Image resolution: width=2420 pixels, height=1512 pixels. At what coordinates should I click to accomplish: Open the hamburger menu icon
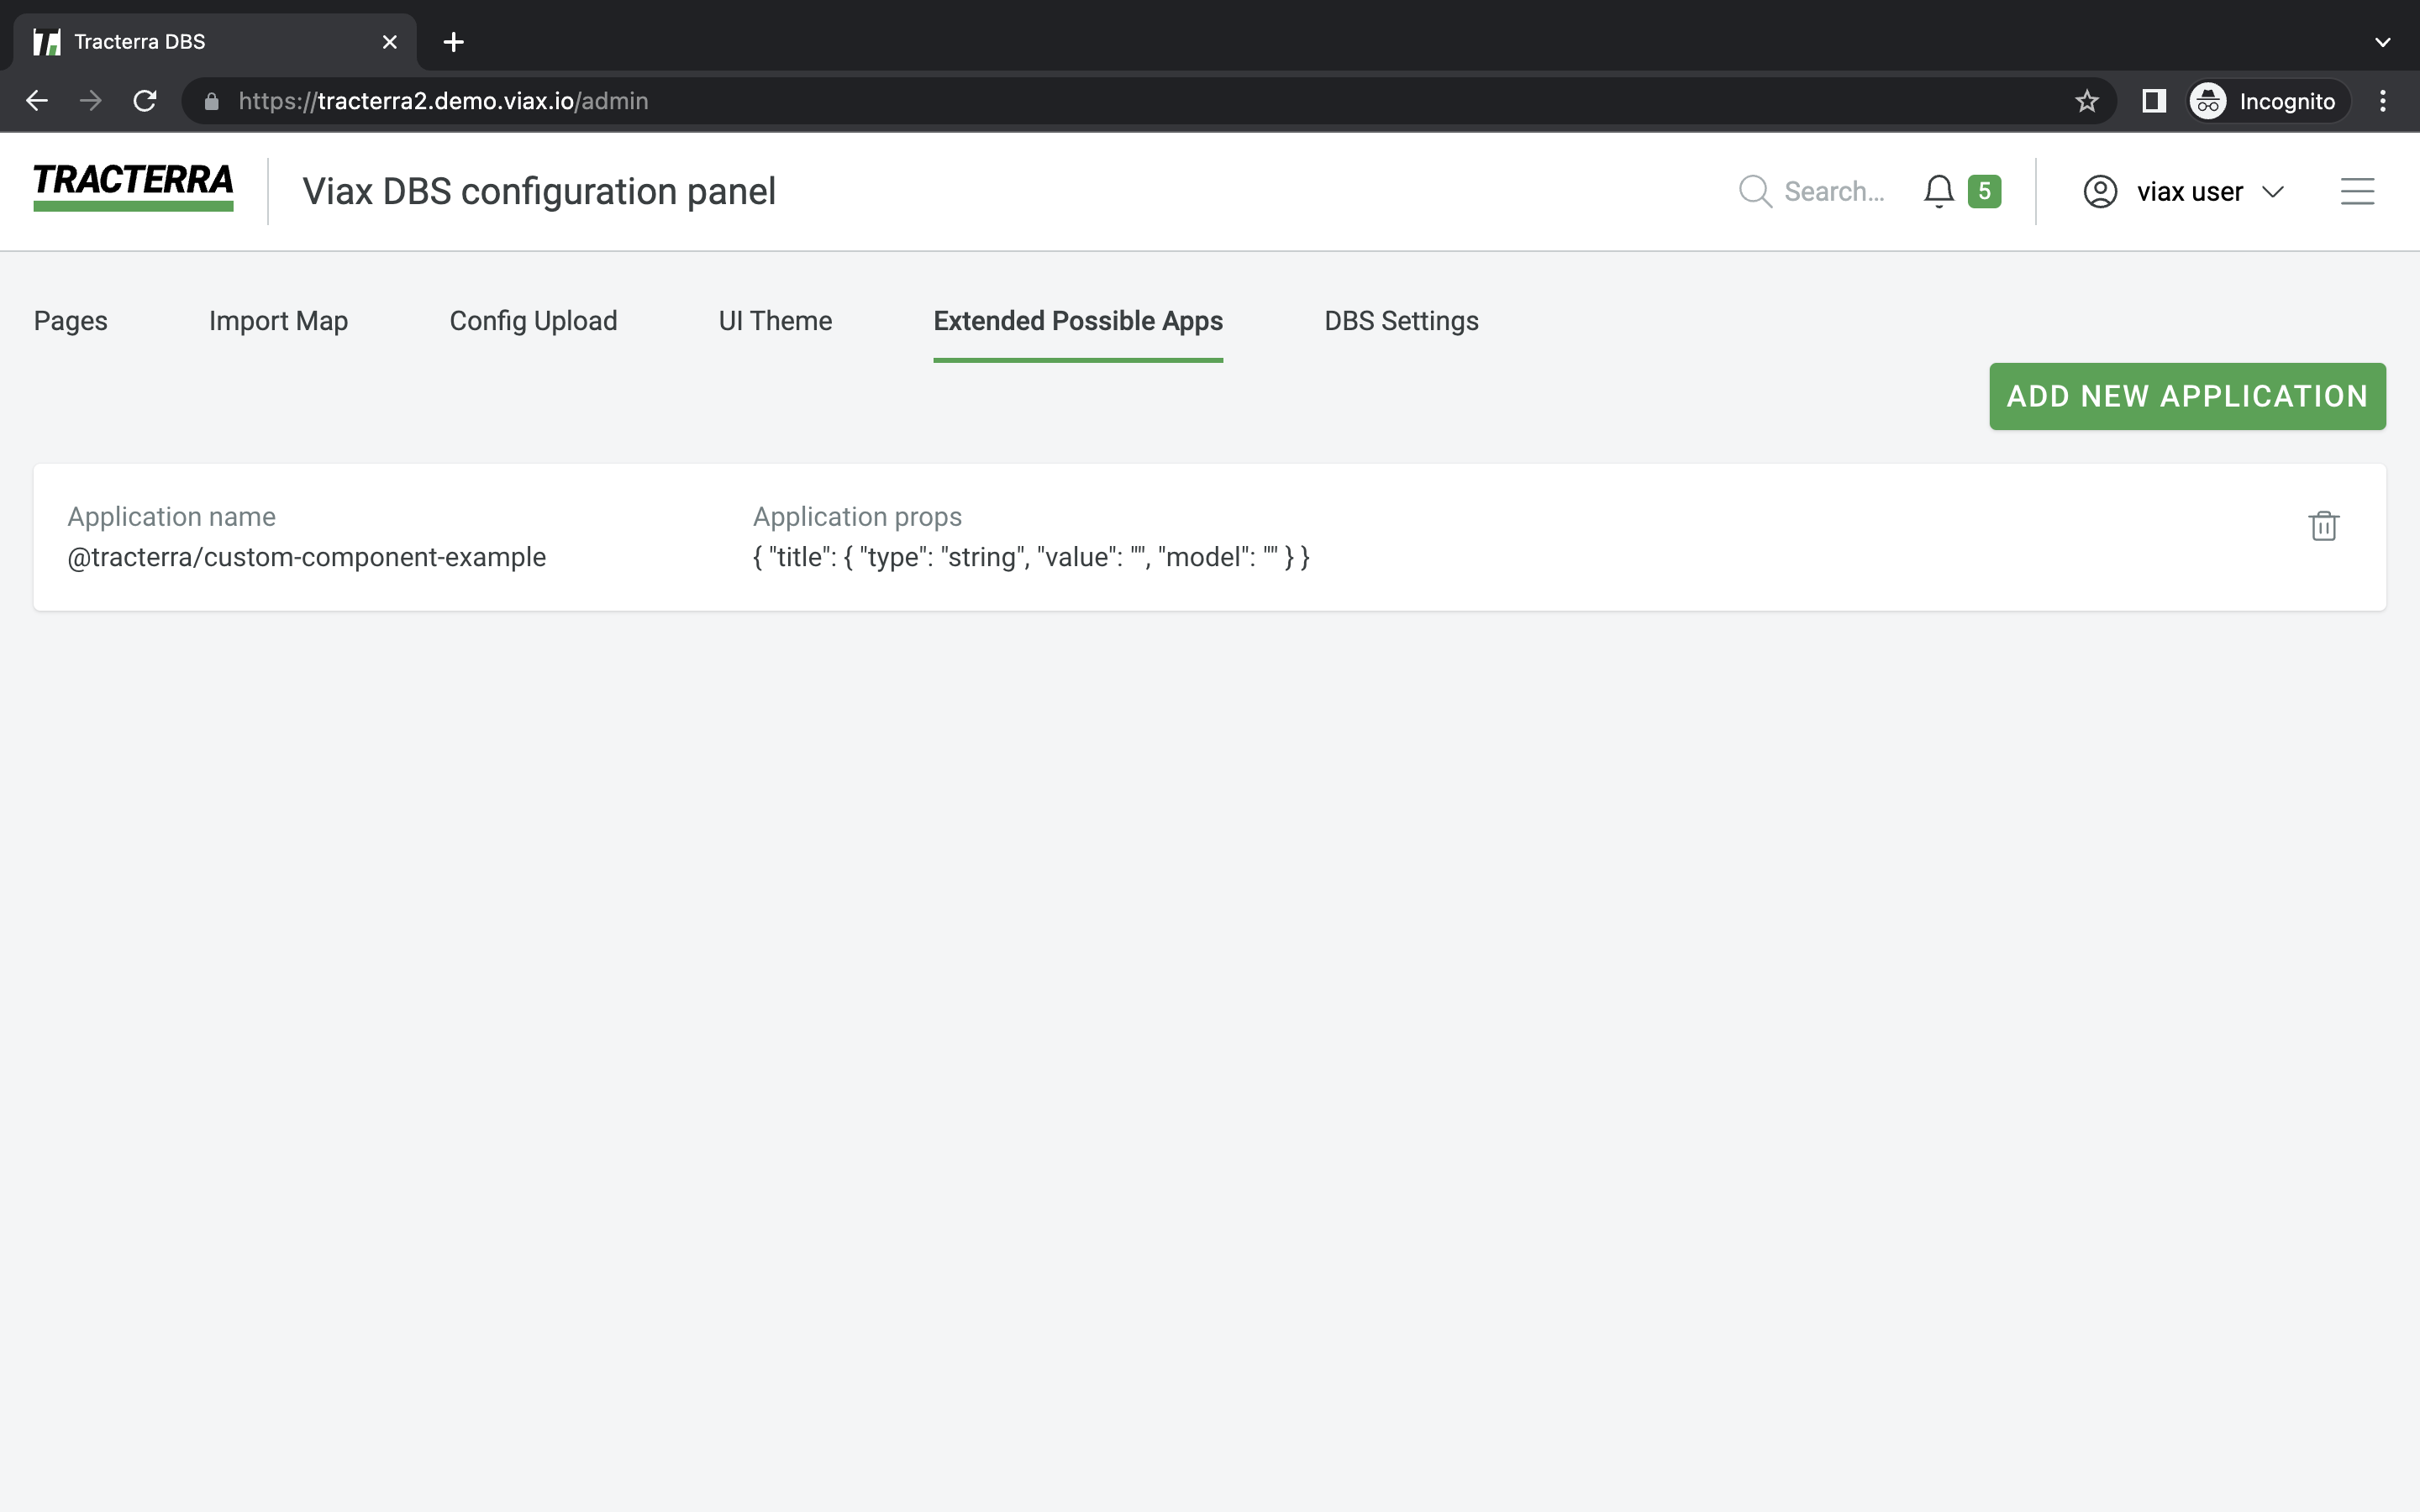pos(2357,191)
